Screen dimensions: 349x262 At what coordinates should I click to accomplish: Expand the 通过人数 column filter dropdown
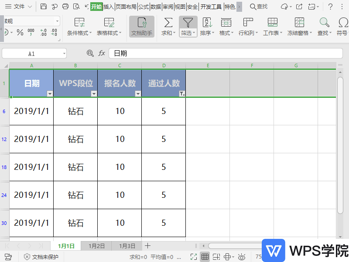point(182,94)
